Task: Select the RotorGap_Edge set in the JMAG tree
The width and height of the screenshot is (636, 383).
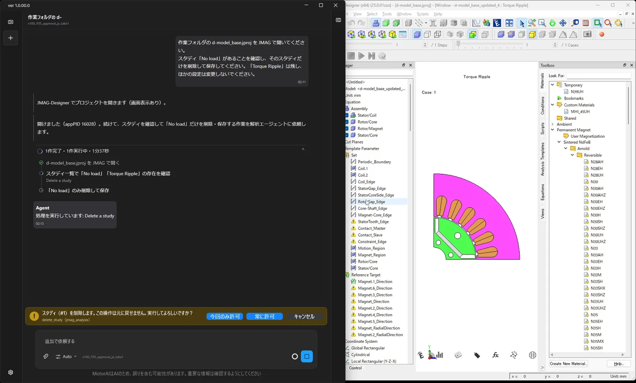Action: click(371, 202)
